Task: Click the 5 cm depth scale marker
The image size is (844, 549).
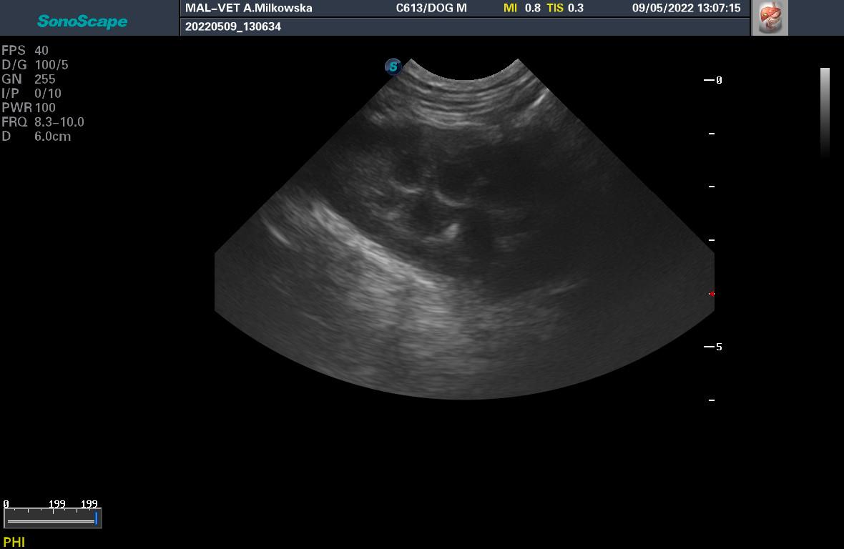Action: [713, 347]
